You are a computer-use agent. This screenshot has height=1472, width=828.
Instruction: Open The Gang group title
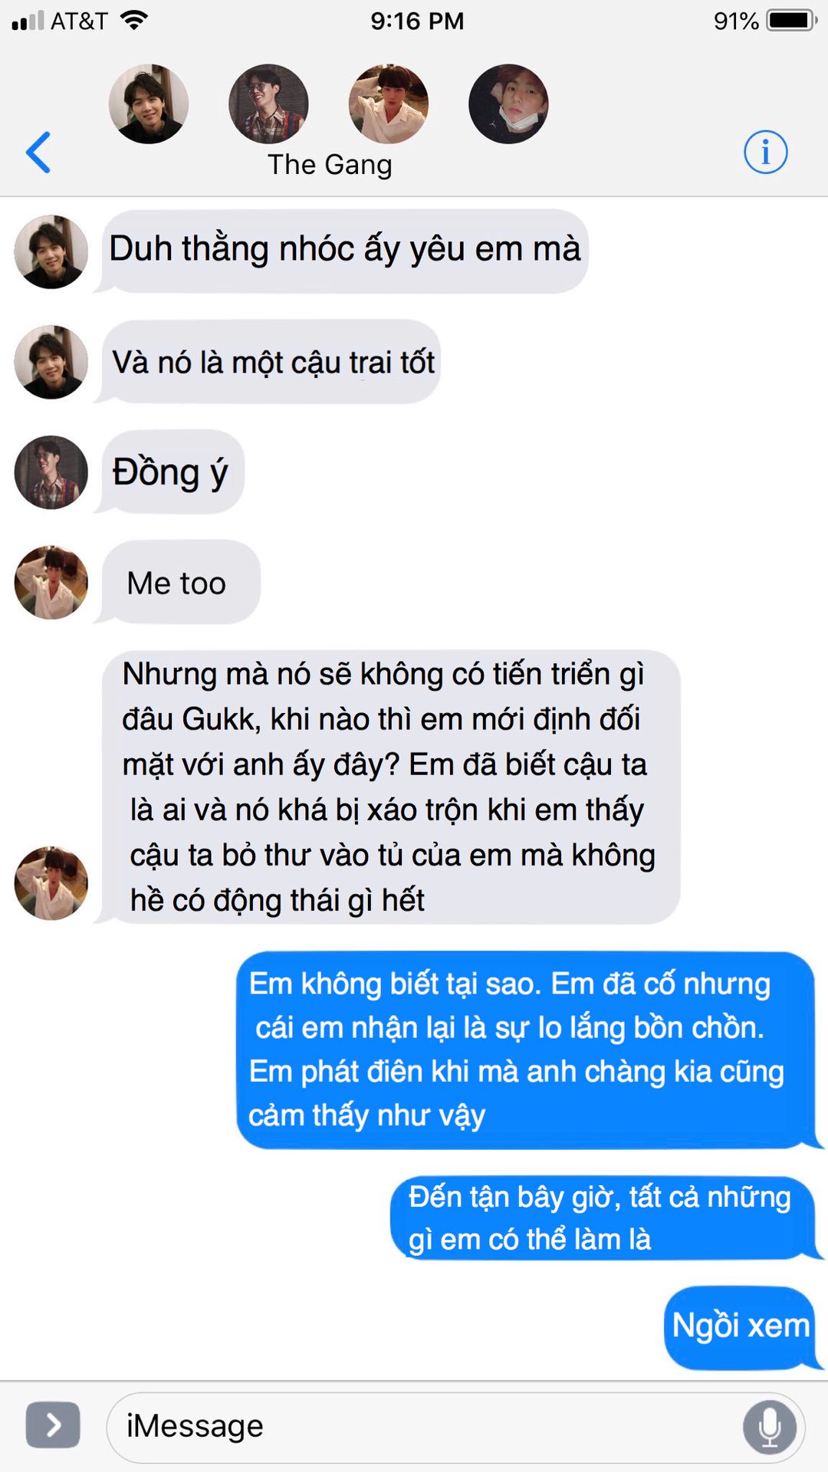coord(330,165)
